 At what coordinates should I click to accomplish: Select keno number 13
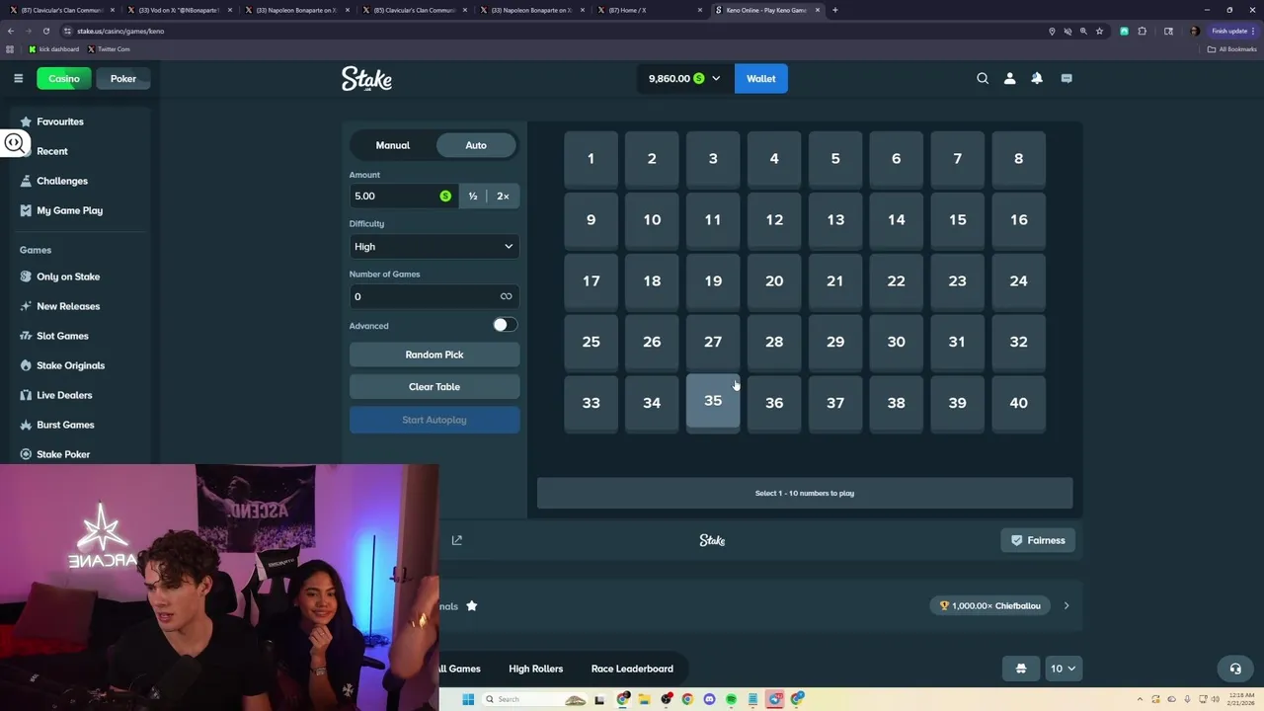click(x=835, y=220)
